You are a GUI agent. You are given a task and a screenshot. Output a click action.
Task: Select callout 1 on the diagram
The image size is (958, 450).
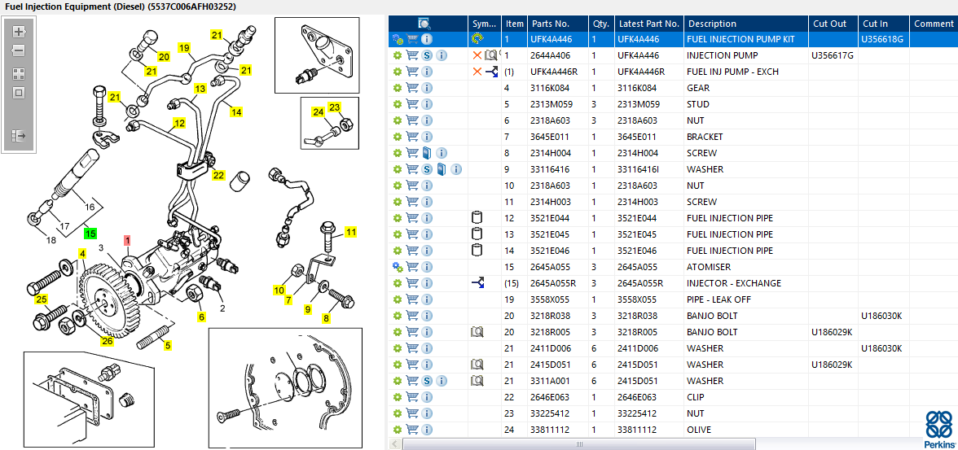coord(127,241)
